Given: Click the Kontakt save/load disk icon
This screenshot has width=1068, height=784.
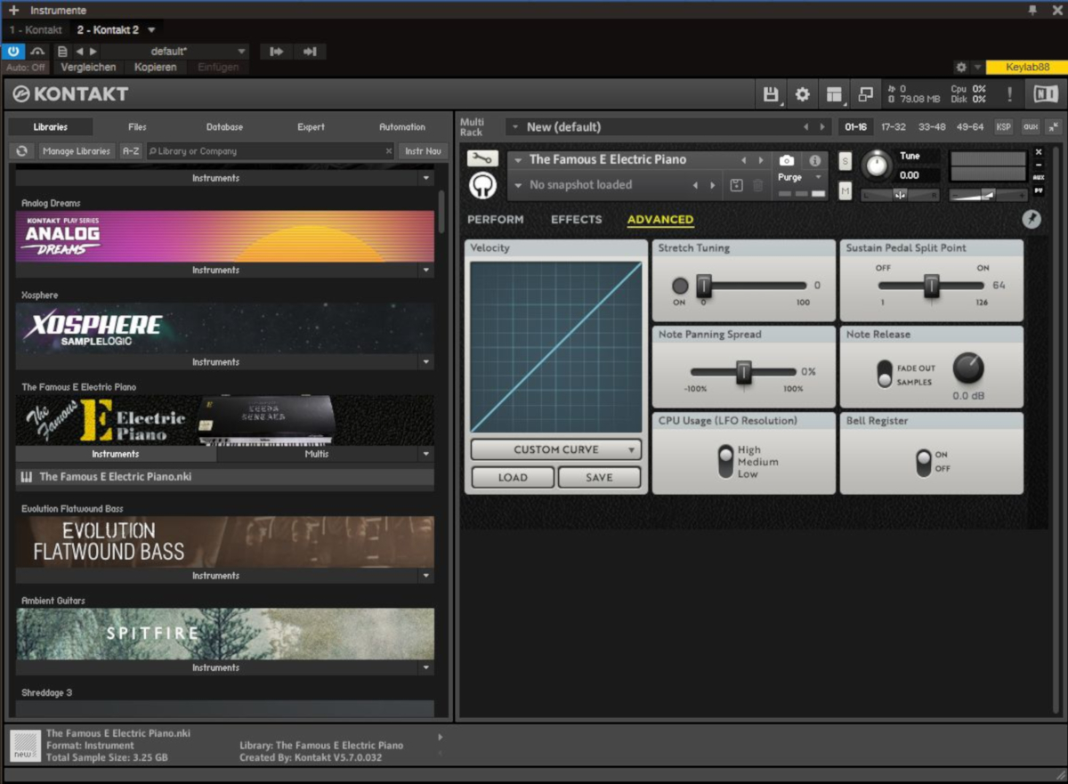Looking at the screenshot, I should (x=771, y=94).
